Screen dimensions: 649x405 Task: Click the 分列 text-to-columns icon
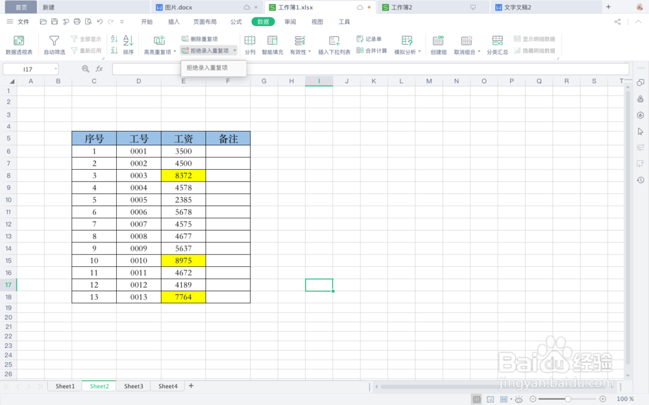pyautogui.click(x=250, y=44)
